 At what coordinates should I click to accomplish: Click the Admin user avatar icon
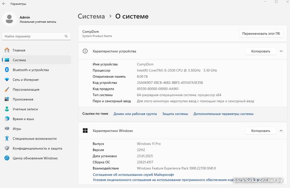click(9, 19)
